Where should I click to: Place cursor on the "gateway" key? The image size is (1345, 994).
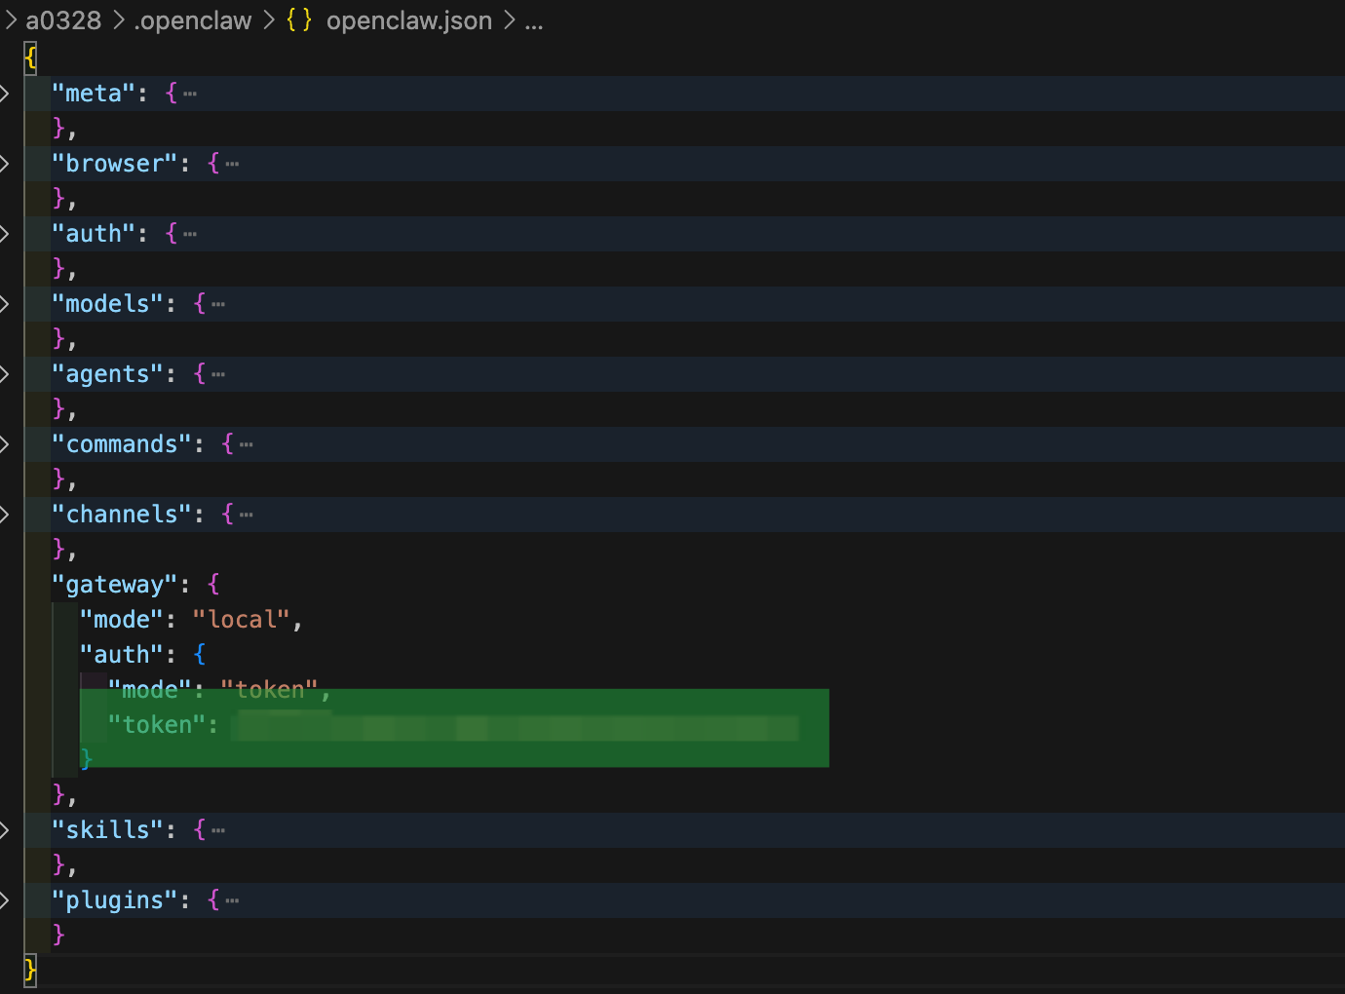[114, 585]
